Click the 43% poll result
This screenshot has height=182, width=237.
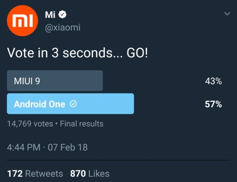tap(213, 81)
